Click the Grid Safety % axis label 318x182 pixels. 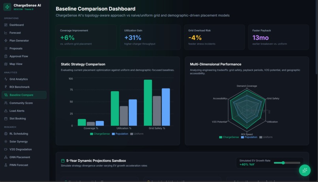point(157,128)
